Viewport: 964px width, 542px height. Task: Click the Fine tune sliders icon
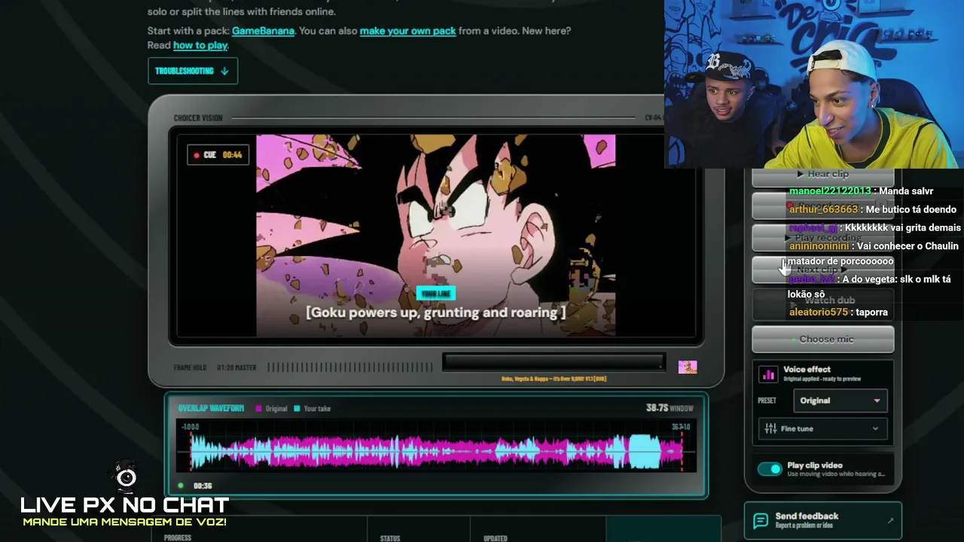click(x=770, y=428)
